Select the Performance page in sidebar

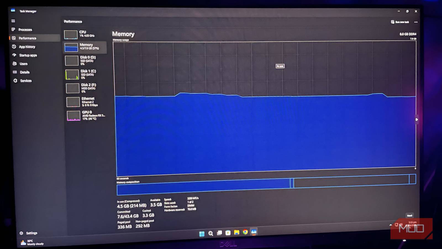(35, 38)
